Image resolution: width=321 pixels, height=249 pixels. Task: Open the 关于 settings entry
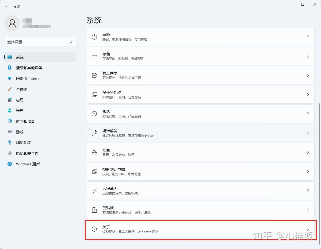[x=187, y=229]
